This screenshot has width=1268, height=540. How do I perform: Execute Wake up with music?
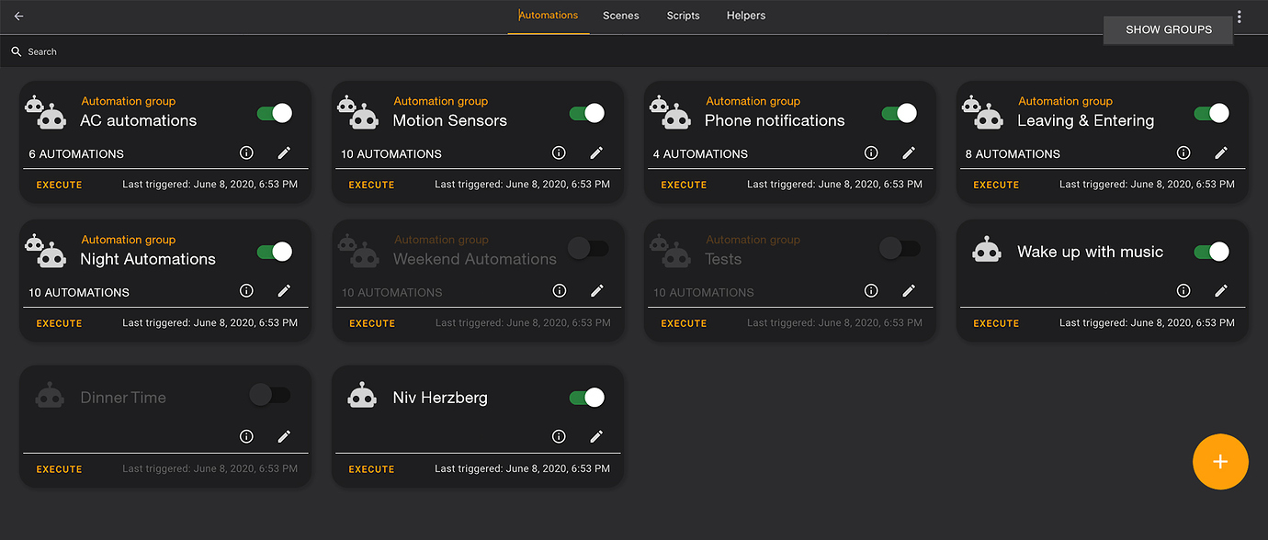pos(997,323)
